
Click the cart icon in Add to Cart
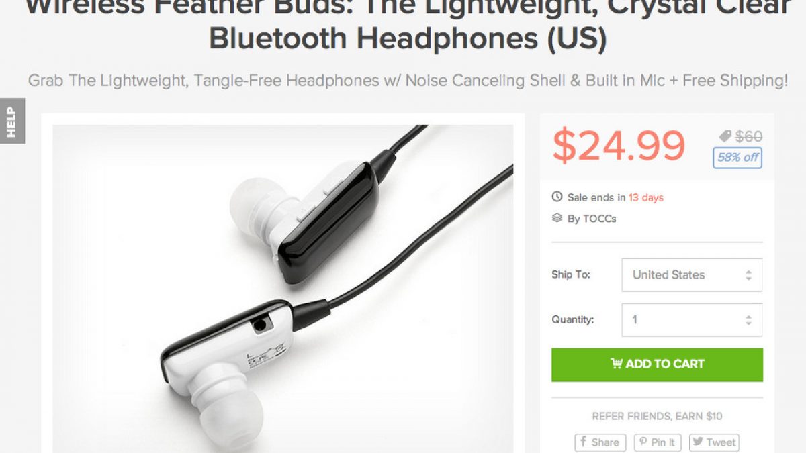click(616, 364)
